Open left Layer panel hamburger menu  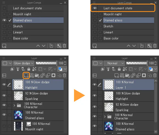point(4,58)
